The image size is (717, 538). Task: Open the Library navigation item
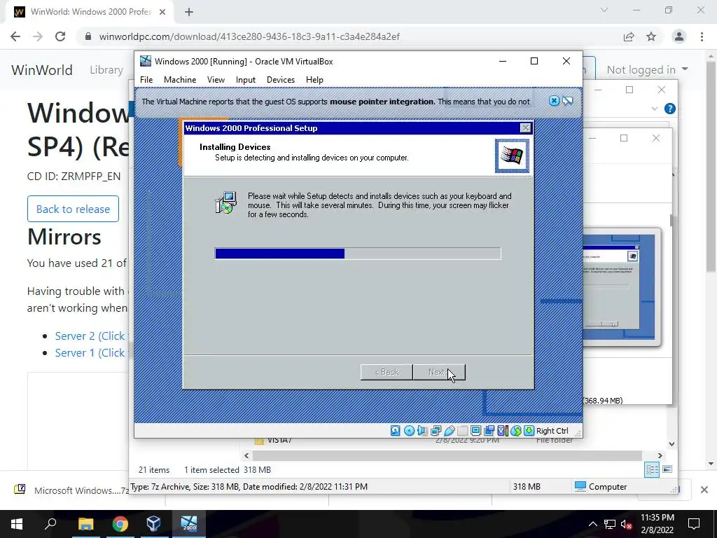point(106,70)
